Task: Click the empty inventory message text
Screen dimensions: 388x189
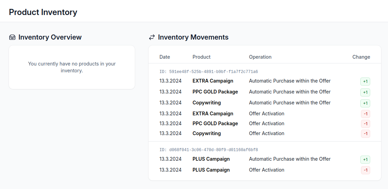Action: click(x=72, y=67)
